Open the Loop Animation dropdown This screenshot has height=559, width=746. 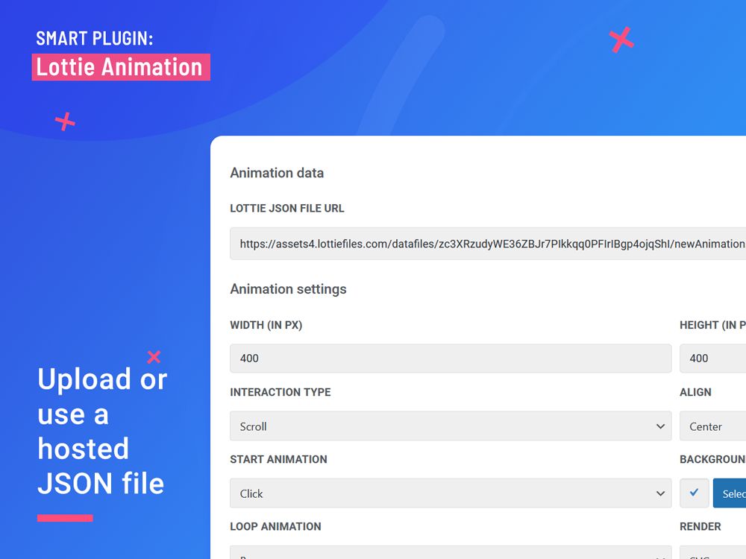(451, 552)
